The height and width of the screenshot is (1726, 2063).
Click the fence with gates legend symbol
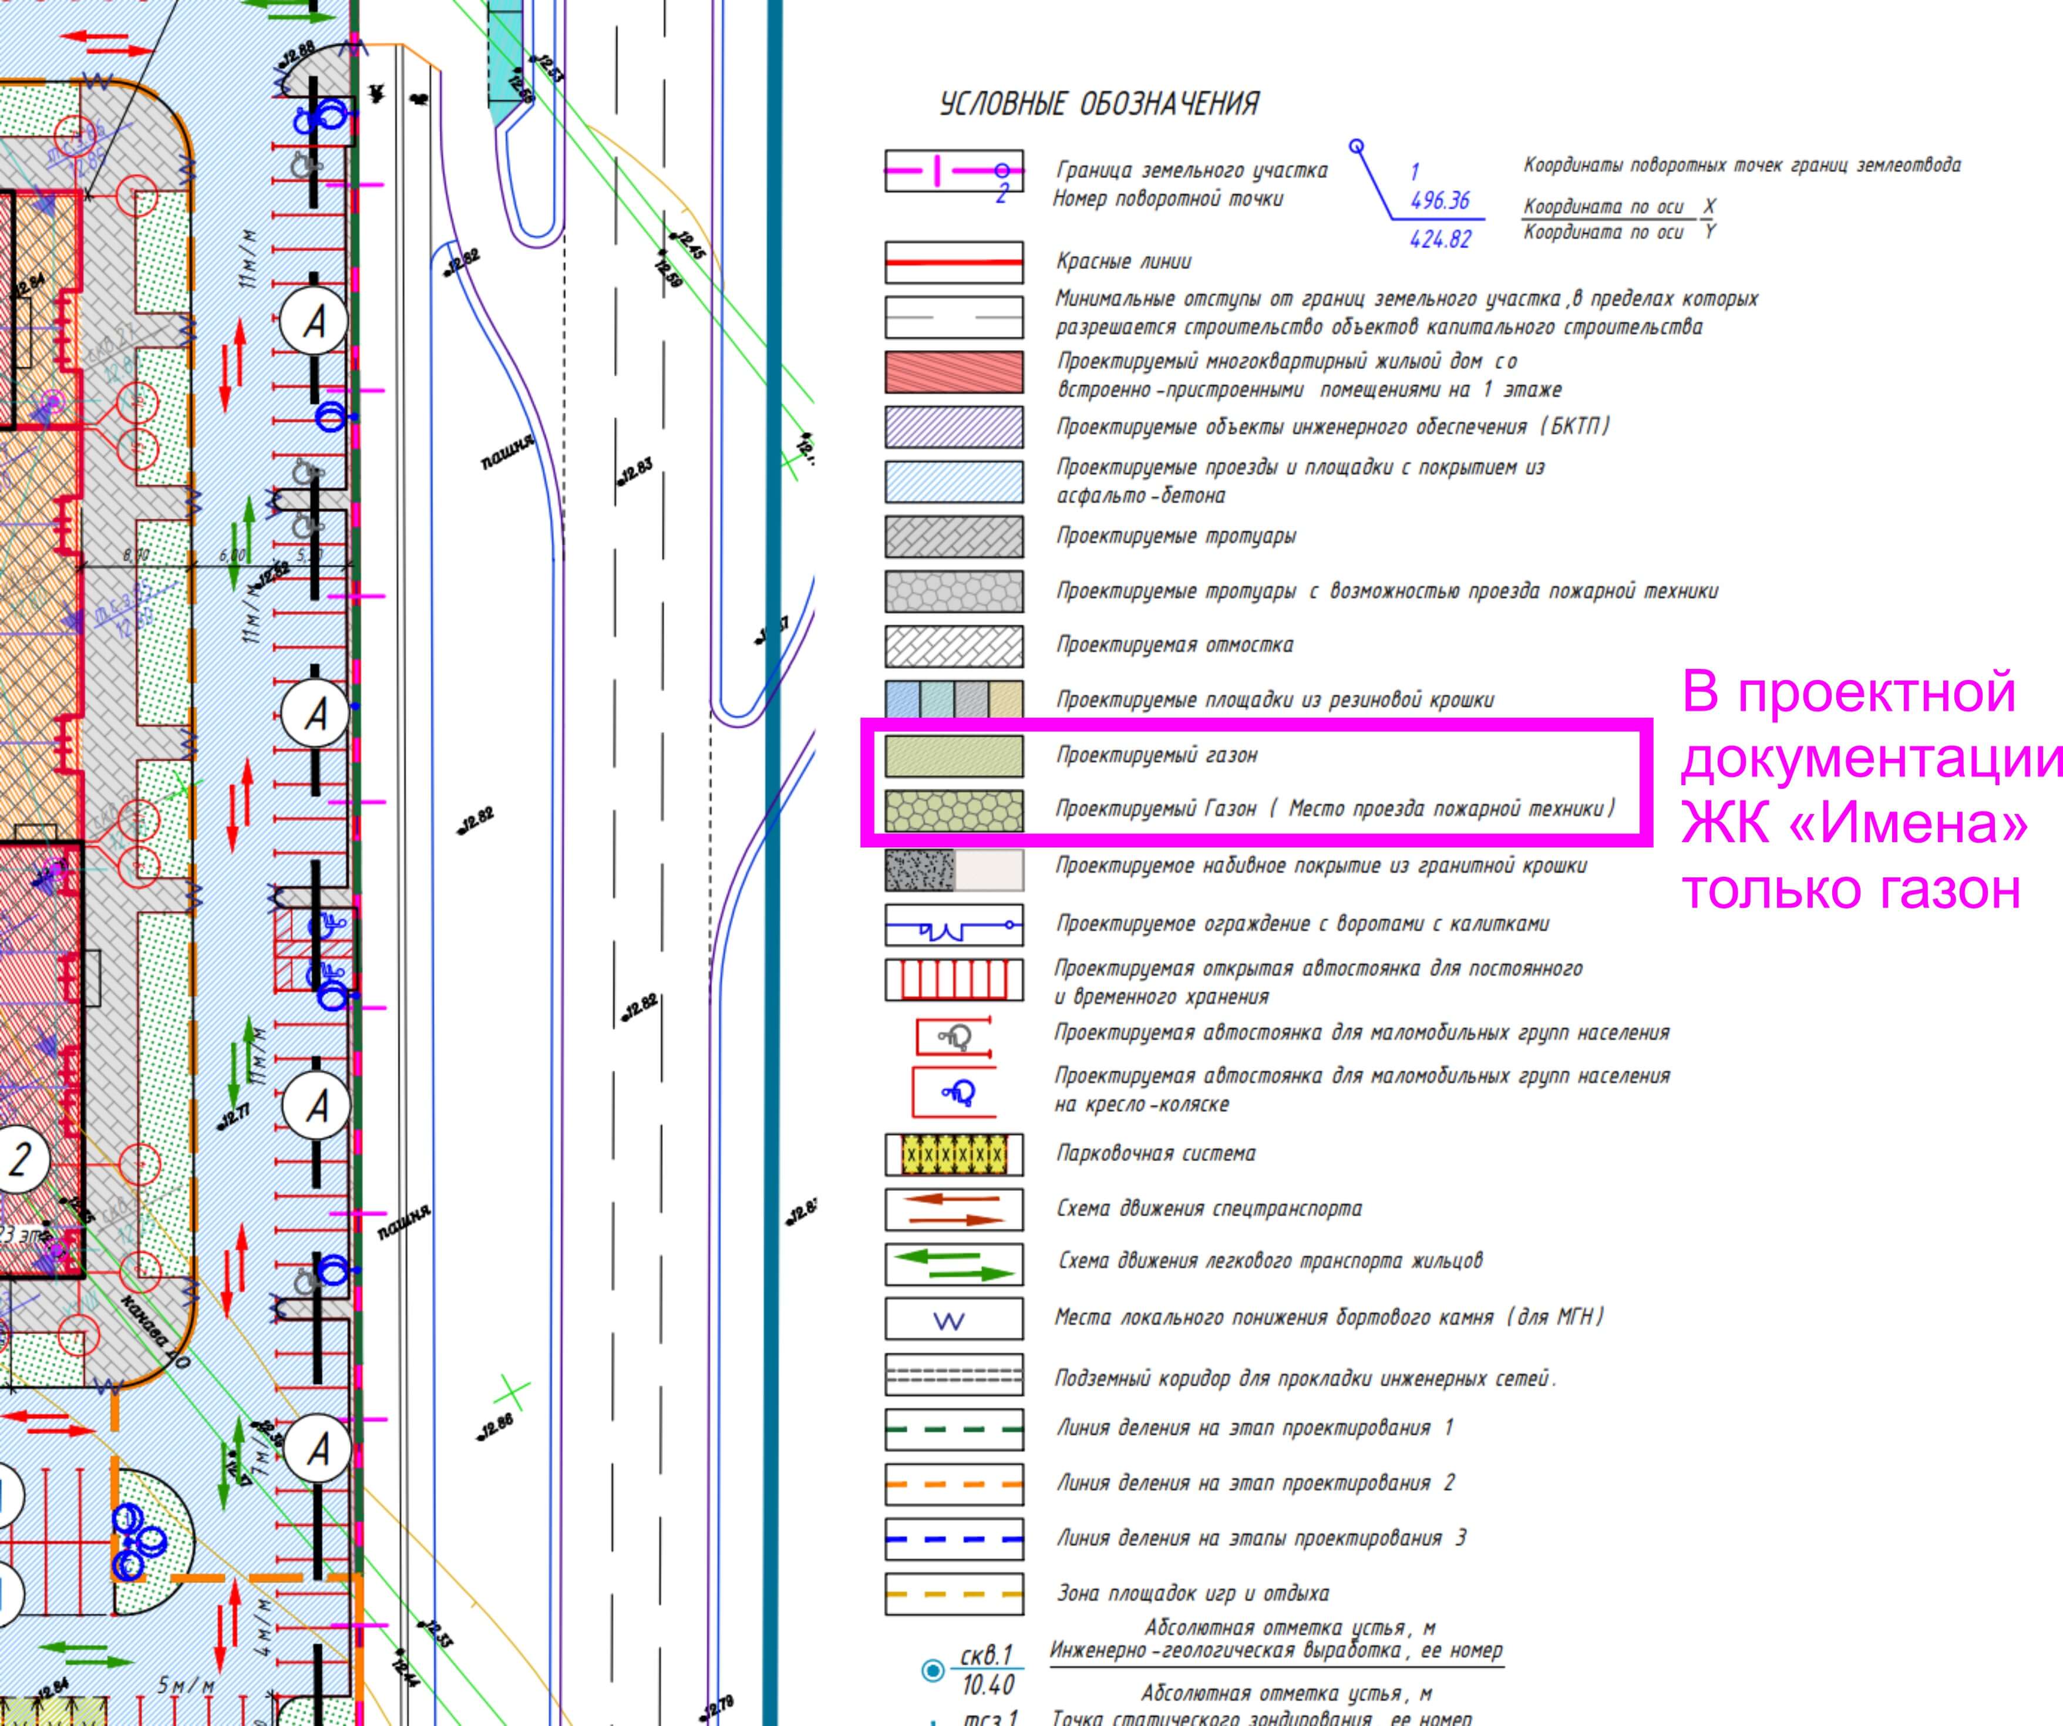tap(954, 924)
